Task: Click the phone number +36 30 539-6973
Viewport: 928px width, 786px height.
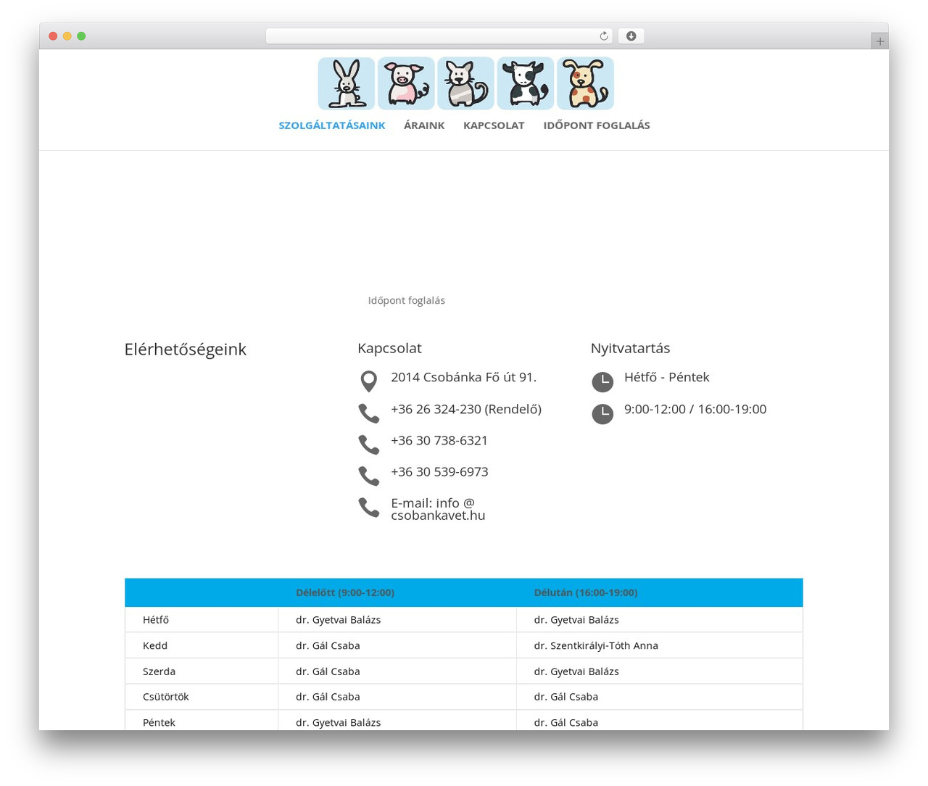Action: coord(439,472)
